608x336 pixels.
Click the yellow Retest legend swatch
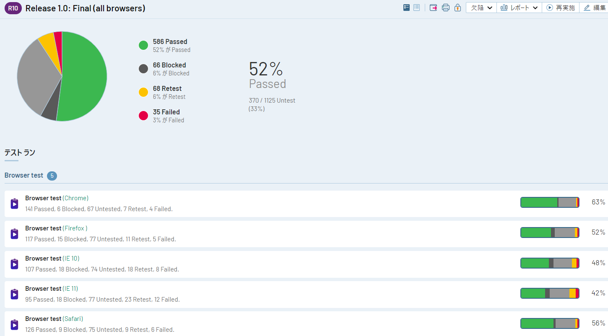click(x=143, y=92)
